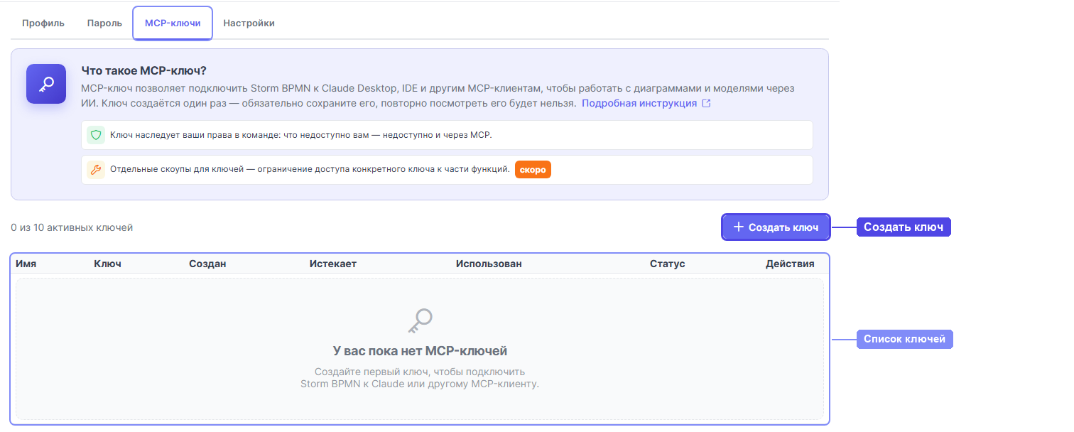Click the orange скоро badge
This screenshot has width=1074, height=432.
click(533, 170)
